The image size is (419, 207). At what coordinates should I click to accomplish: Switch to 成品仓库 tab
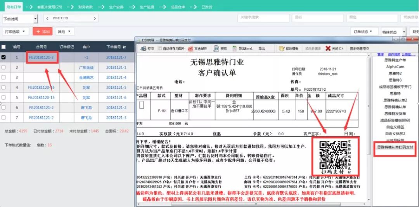pos(178,7)
